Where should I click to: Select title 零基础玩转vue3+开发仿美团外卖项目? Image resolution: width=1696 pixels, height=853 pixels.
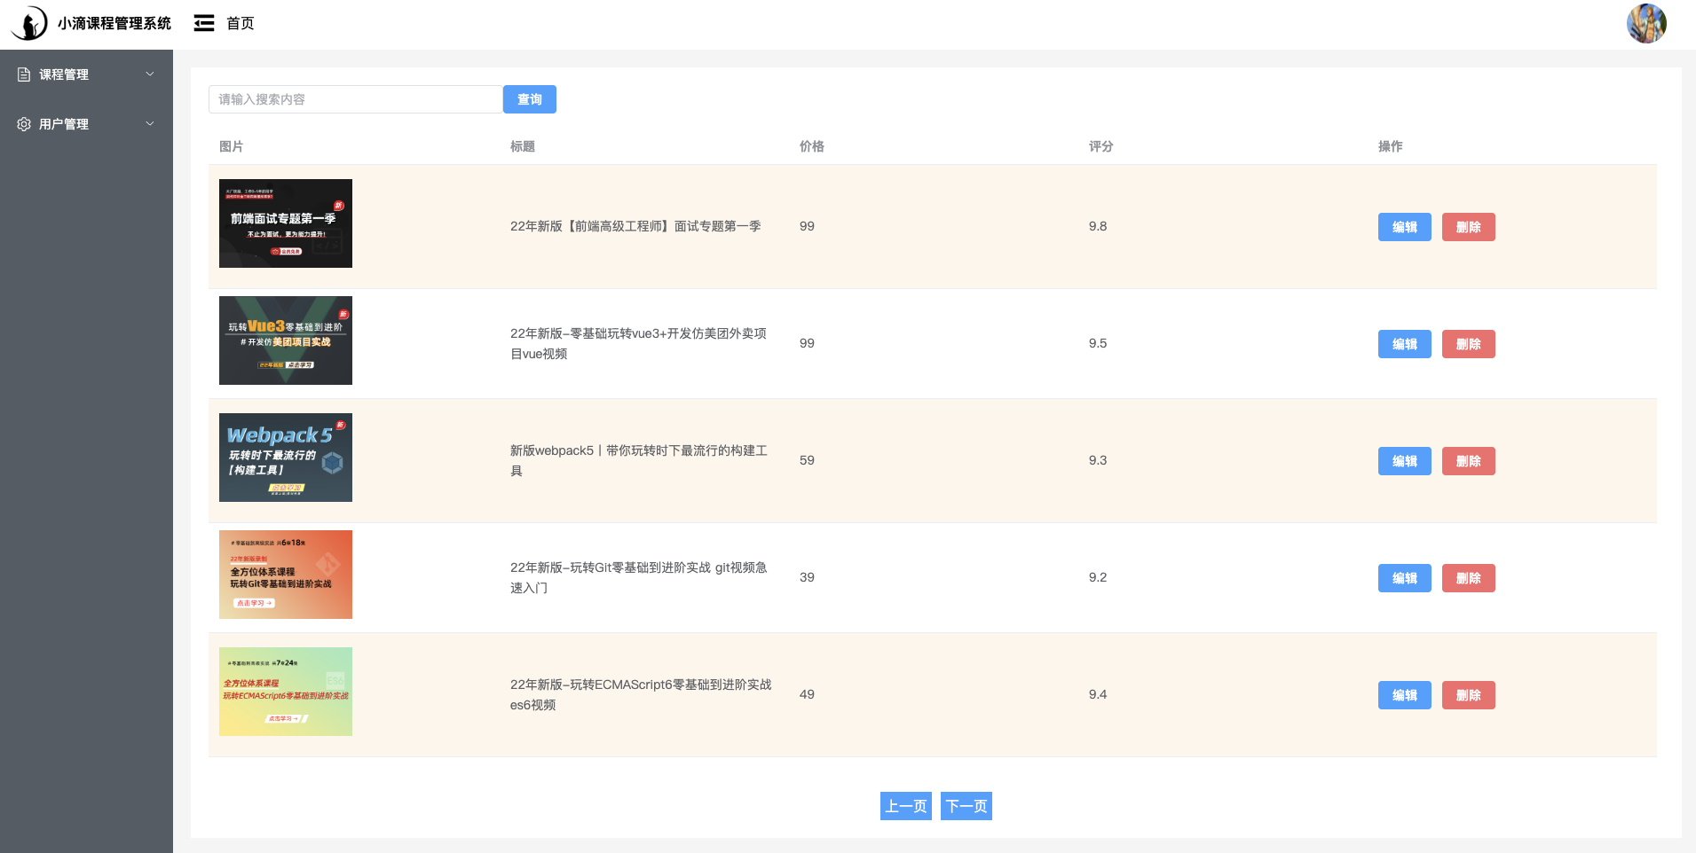tap(639, 343)
